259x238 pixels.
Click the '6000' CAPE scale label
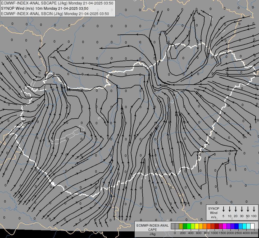tap(254, 233)
